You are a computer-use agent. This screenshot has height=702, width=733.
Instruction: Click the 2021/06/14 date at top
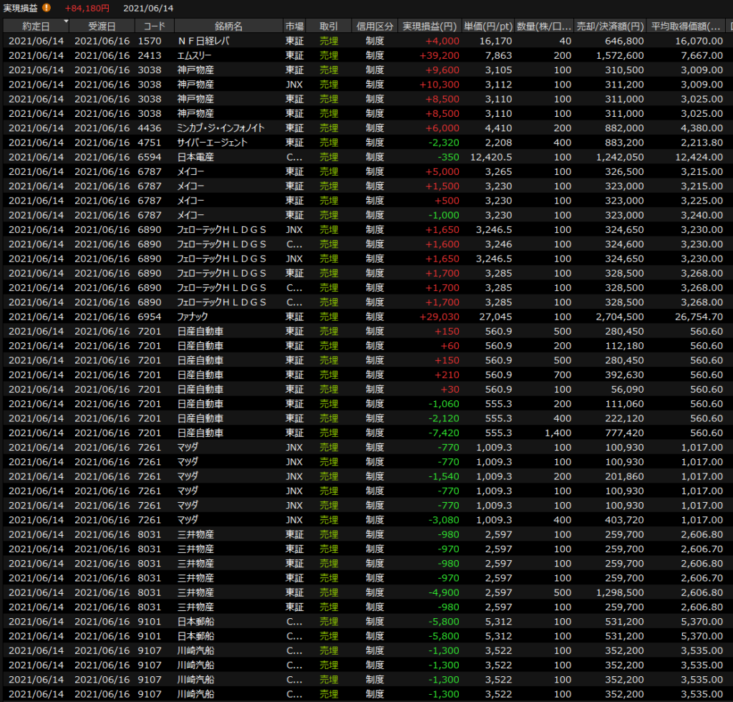tap(148, 8)
